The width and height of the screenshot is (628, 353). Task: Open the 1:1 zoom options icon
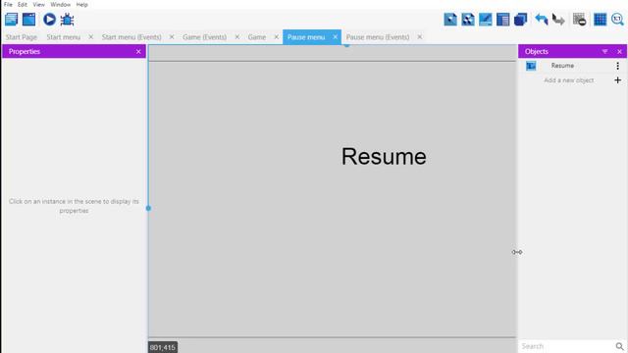(x=617, y=20)
